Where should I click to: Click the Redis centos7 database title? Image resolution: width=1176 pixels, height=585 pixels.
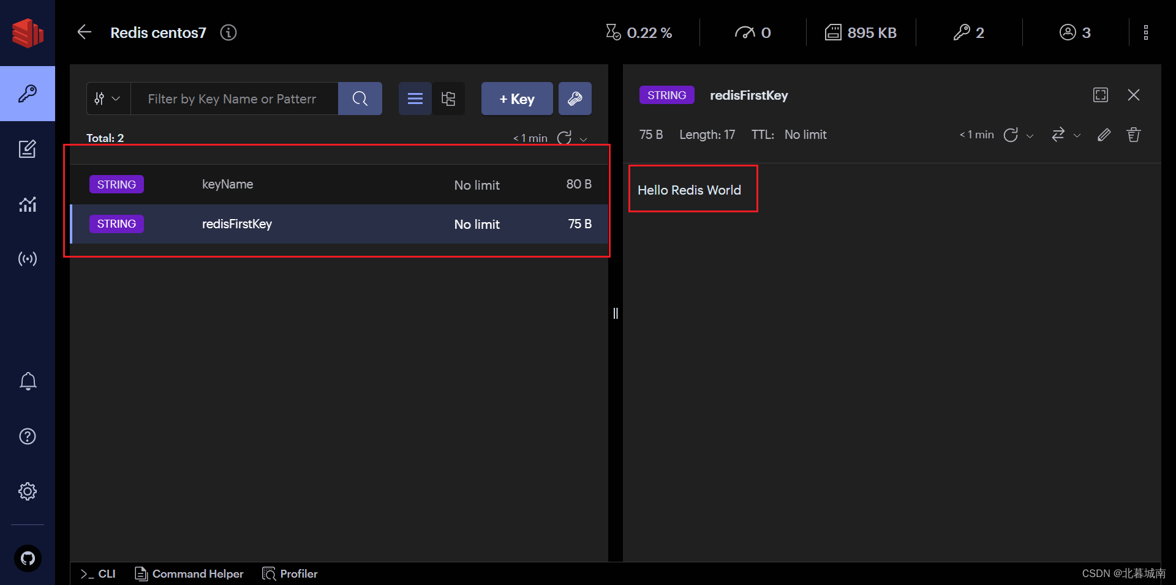pyautogui.click(x=158, y=32)
